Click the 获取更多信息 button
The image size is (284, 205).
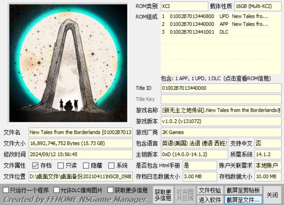(163, 195)
